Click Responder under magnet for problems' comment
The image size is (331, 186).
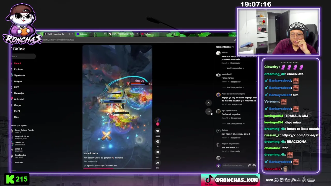pyautogui.click(x=235, y=151)
